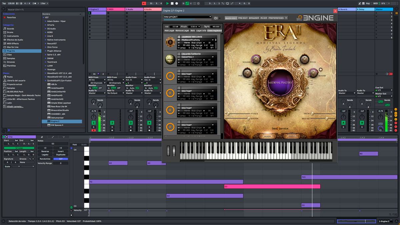Open the Mixer tab in Engine
Image resolution: width=400 pixels, height=225 pixels.
[x=264, y=18]
